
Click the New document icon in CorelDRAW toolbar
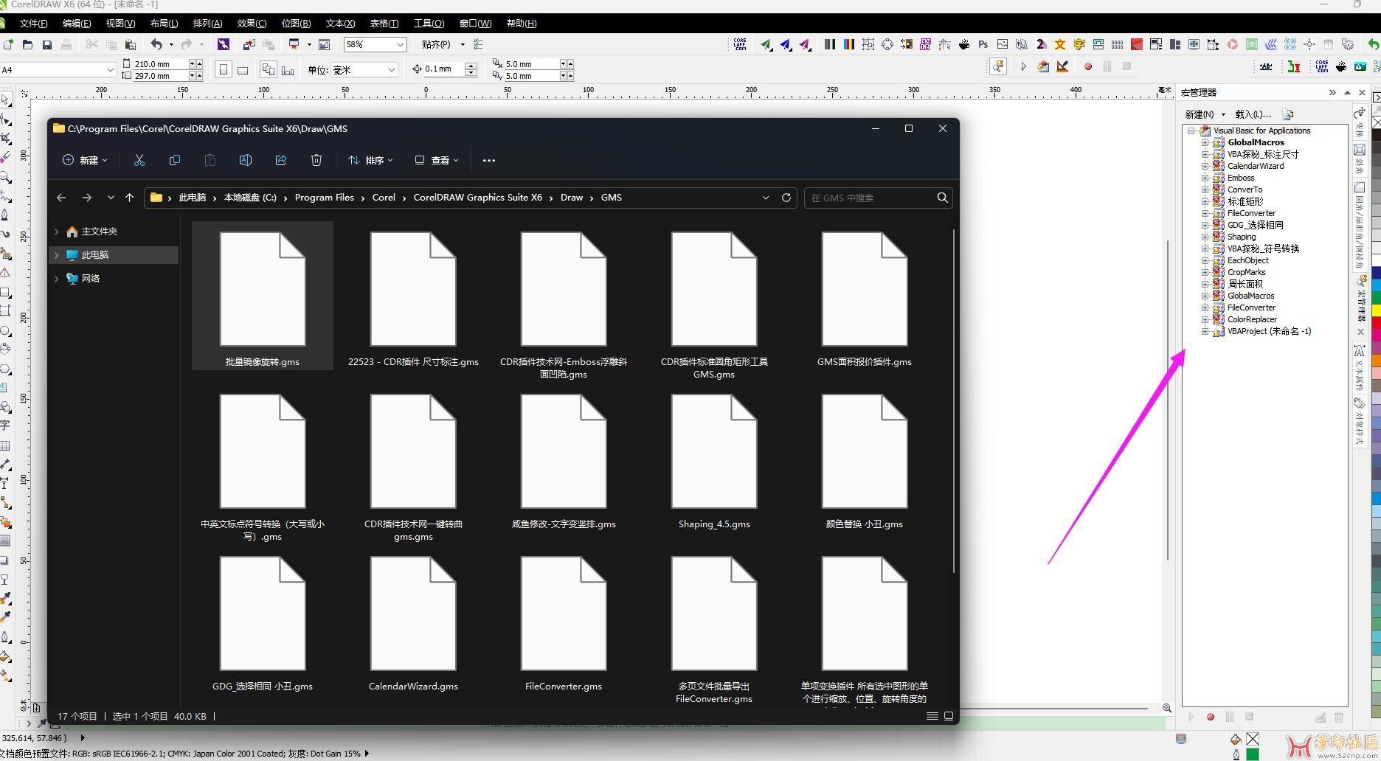8,45
